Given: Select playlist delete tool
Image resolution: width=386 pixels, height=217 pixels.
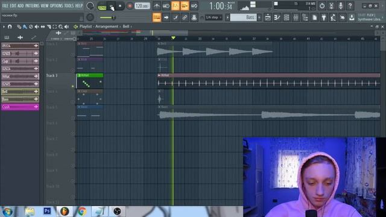Looking at the screenshot, I should pyautogui.click(x=31, y=27).
